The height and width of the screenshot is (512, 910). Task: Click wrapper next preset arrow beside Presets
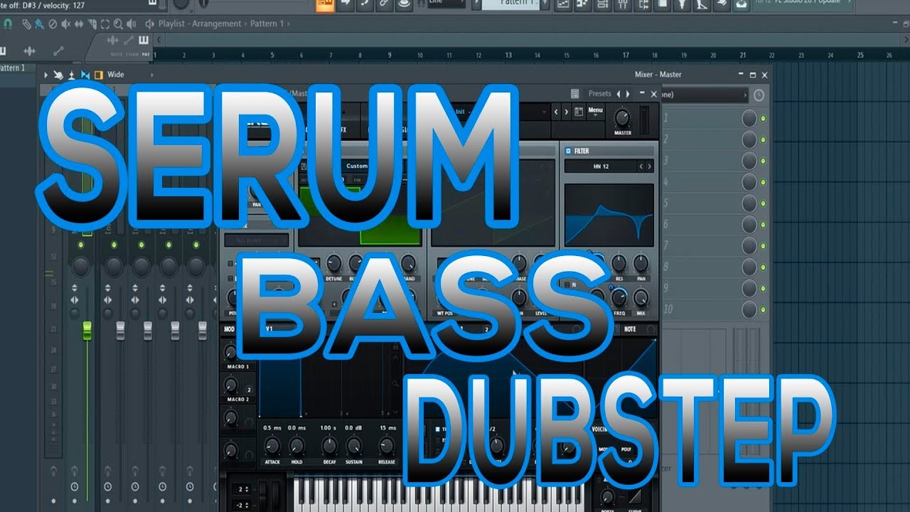coord(627,94)
